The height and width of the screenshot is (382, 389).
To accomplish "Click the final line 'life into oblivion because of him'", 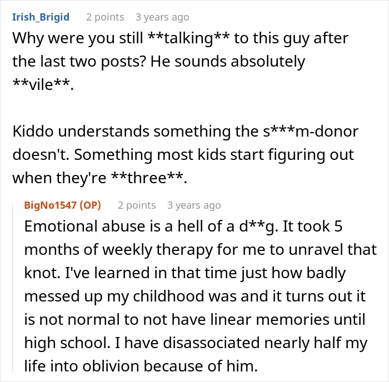I will coord(141,366).
